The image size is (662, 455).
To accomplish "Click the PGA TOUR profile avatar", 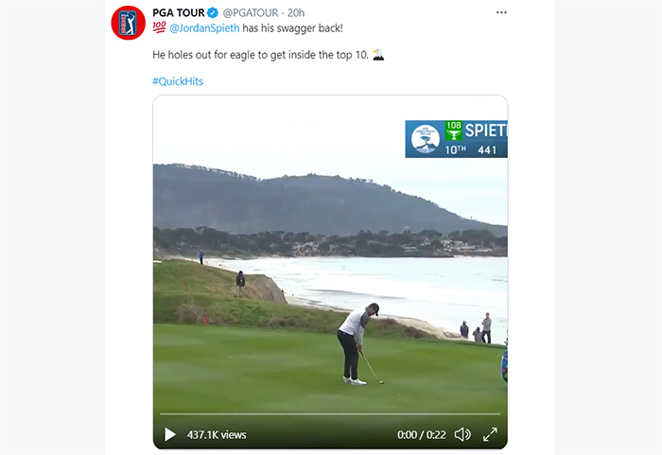I will tap(129, 23).
